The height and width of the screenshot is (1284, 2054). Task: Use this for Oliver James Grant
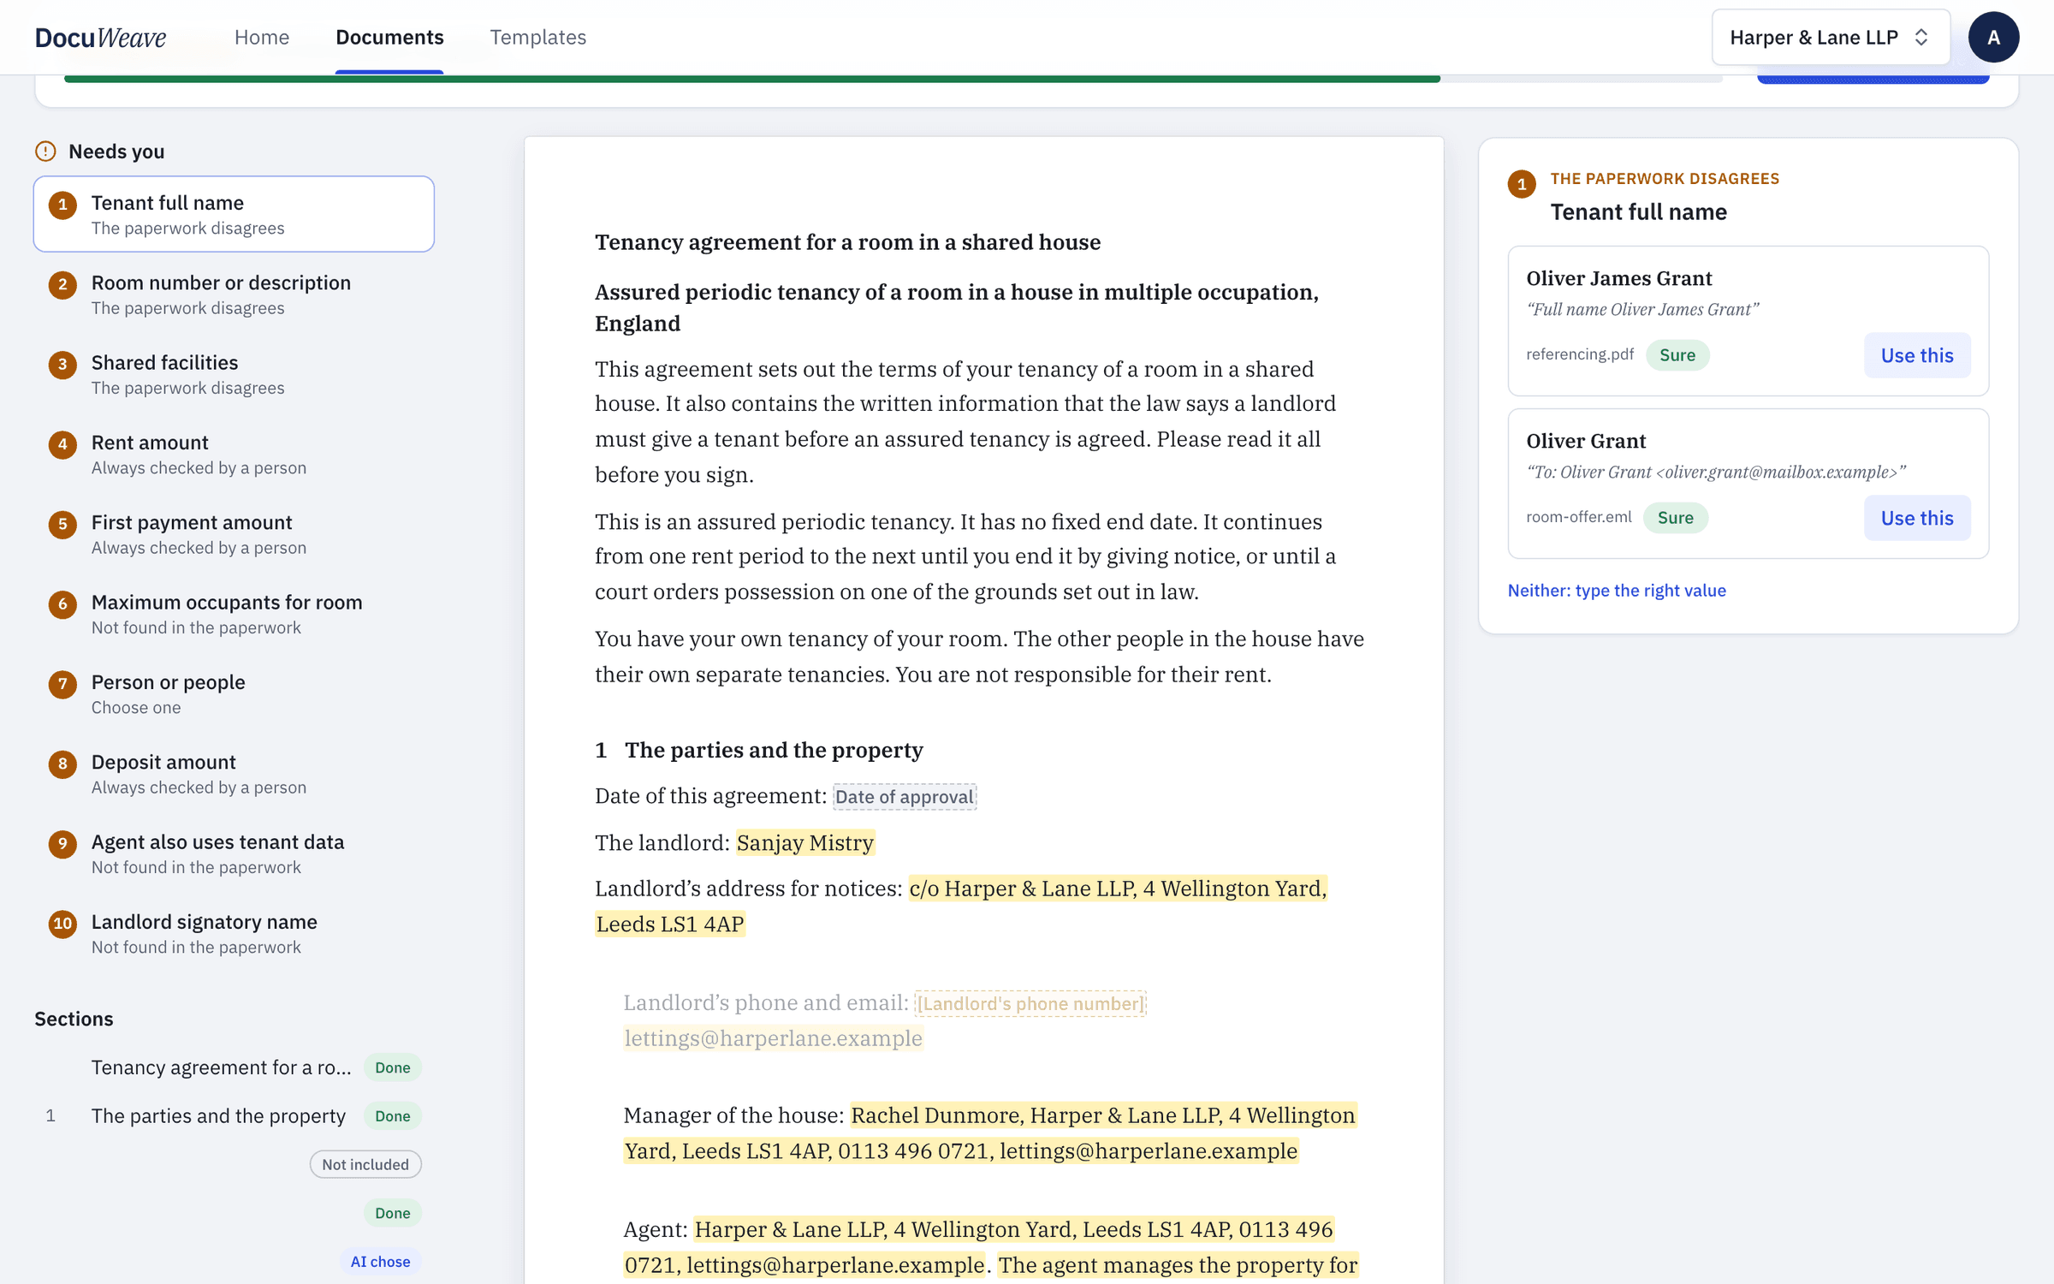(1917, 355)
